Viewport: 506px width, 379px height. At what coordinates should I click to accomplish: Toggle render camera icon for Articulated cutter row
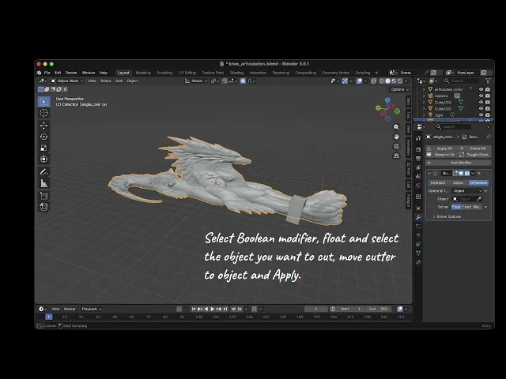tap(488, 89)
